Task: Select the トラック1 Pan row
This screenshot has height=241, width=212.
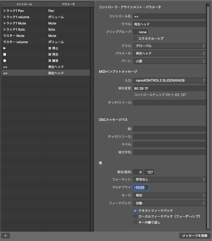Action: tap(46, 11)
